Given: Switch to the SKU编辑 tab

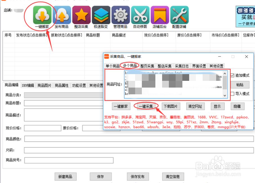Looking at the screenshot, I should (28, 85).
